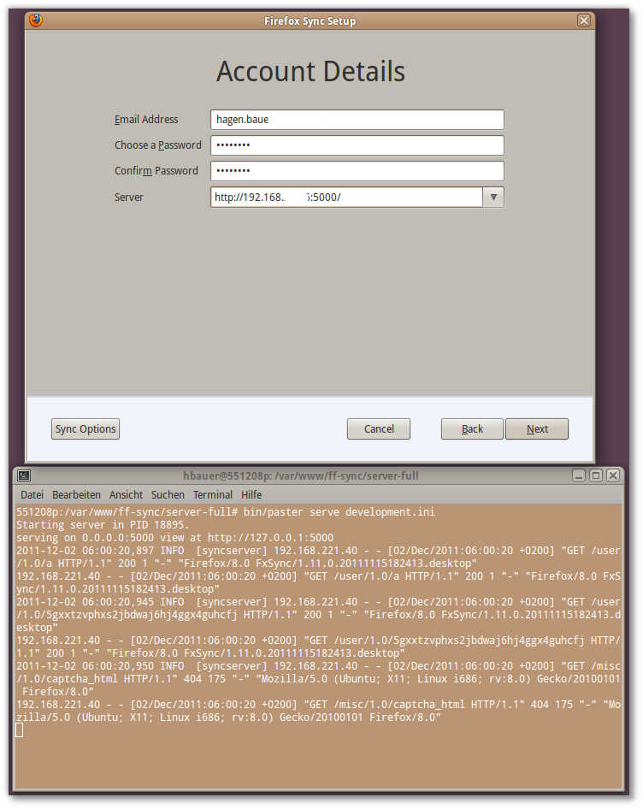Click the Firefox logo icon in title bar

point(36,21)
